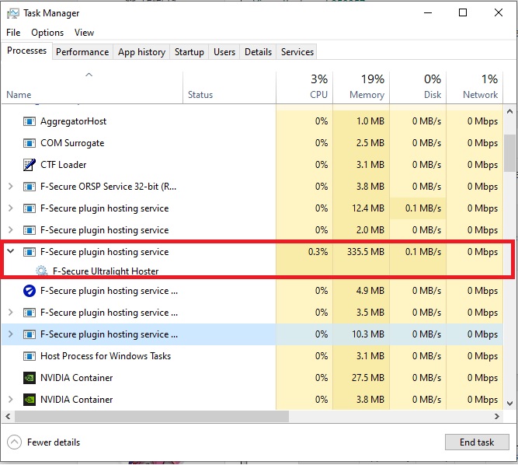The width and height of the screenshot is (518, 465).
Task: Expand the 10.3 MB F-Secure plugin hosting service
Action: [x=11, y=334]
